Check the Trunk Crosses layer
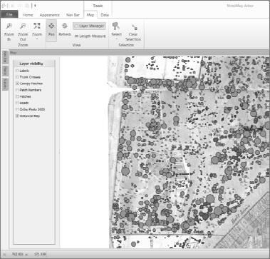The image size is (270, 259). [17, 77]
